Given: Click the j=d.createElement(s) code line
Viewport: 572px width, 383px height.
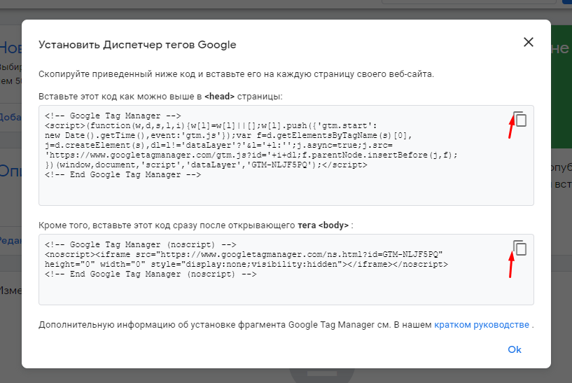Looking at the screenshot, I should coord(218,145).
